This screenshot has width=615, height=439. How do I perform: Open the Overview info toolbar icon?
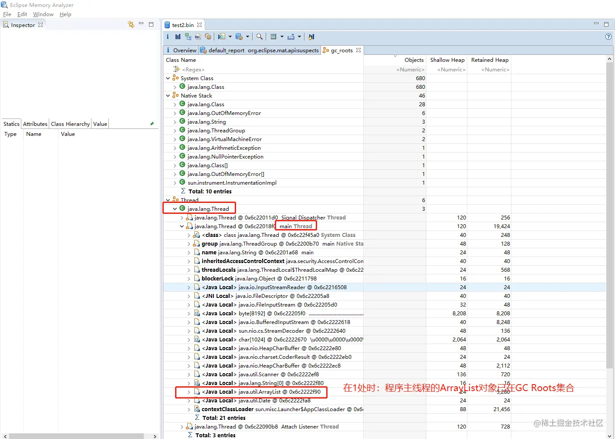pyautogui.click(x=168, y=37)
